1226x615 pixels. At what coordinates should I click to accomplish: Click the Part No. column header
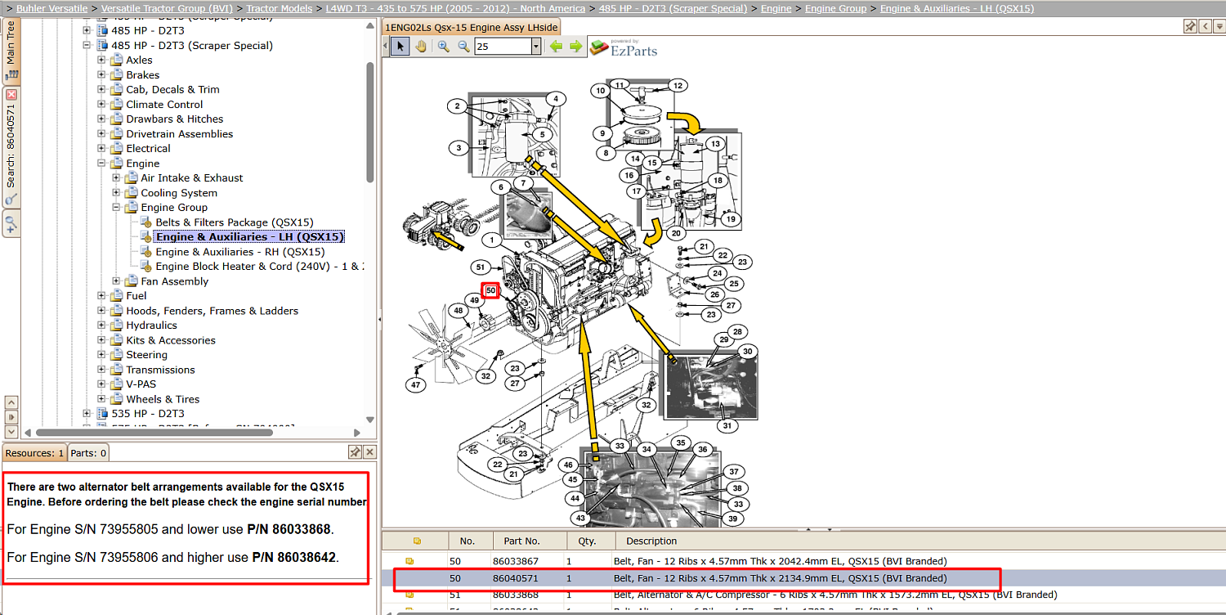530,541
